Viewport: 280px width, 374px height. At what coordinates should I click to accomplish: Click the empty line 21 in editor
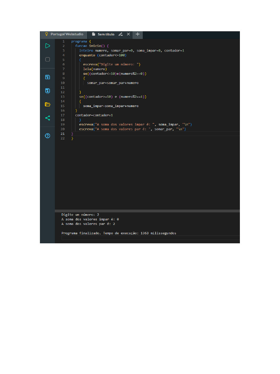tap(146, 134)
